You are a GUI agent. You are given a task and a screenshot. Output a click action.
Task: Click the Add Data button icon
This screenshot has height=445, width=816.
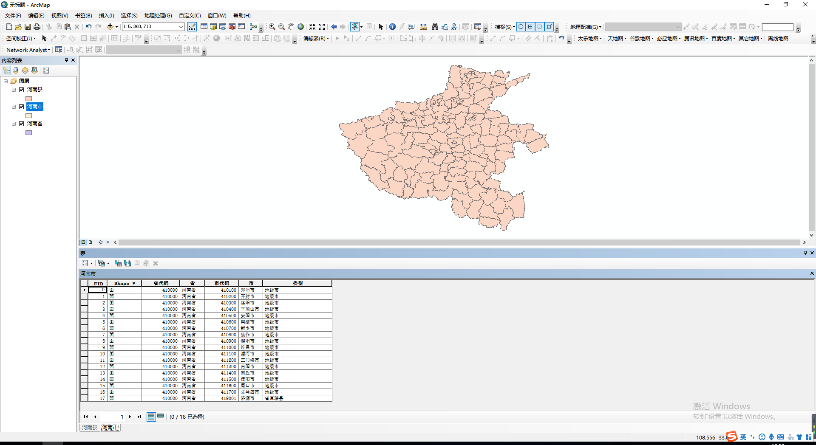click(x=110, y=27)
